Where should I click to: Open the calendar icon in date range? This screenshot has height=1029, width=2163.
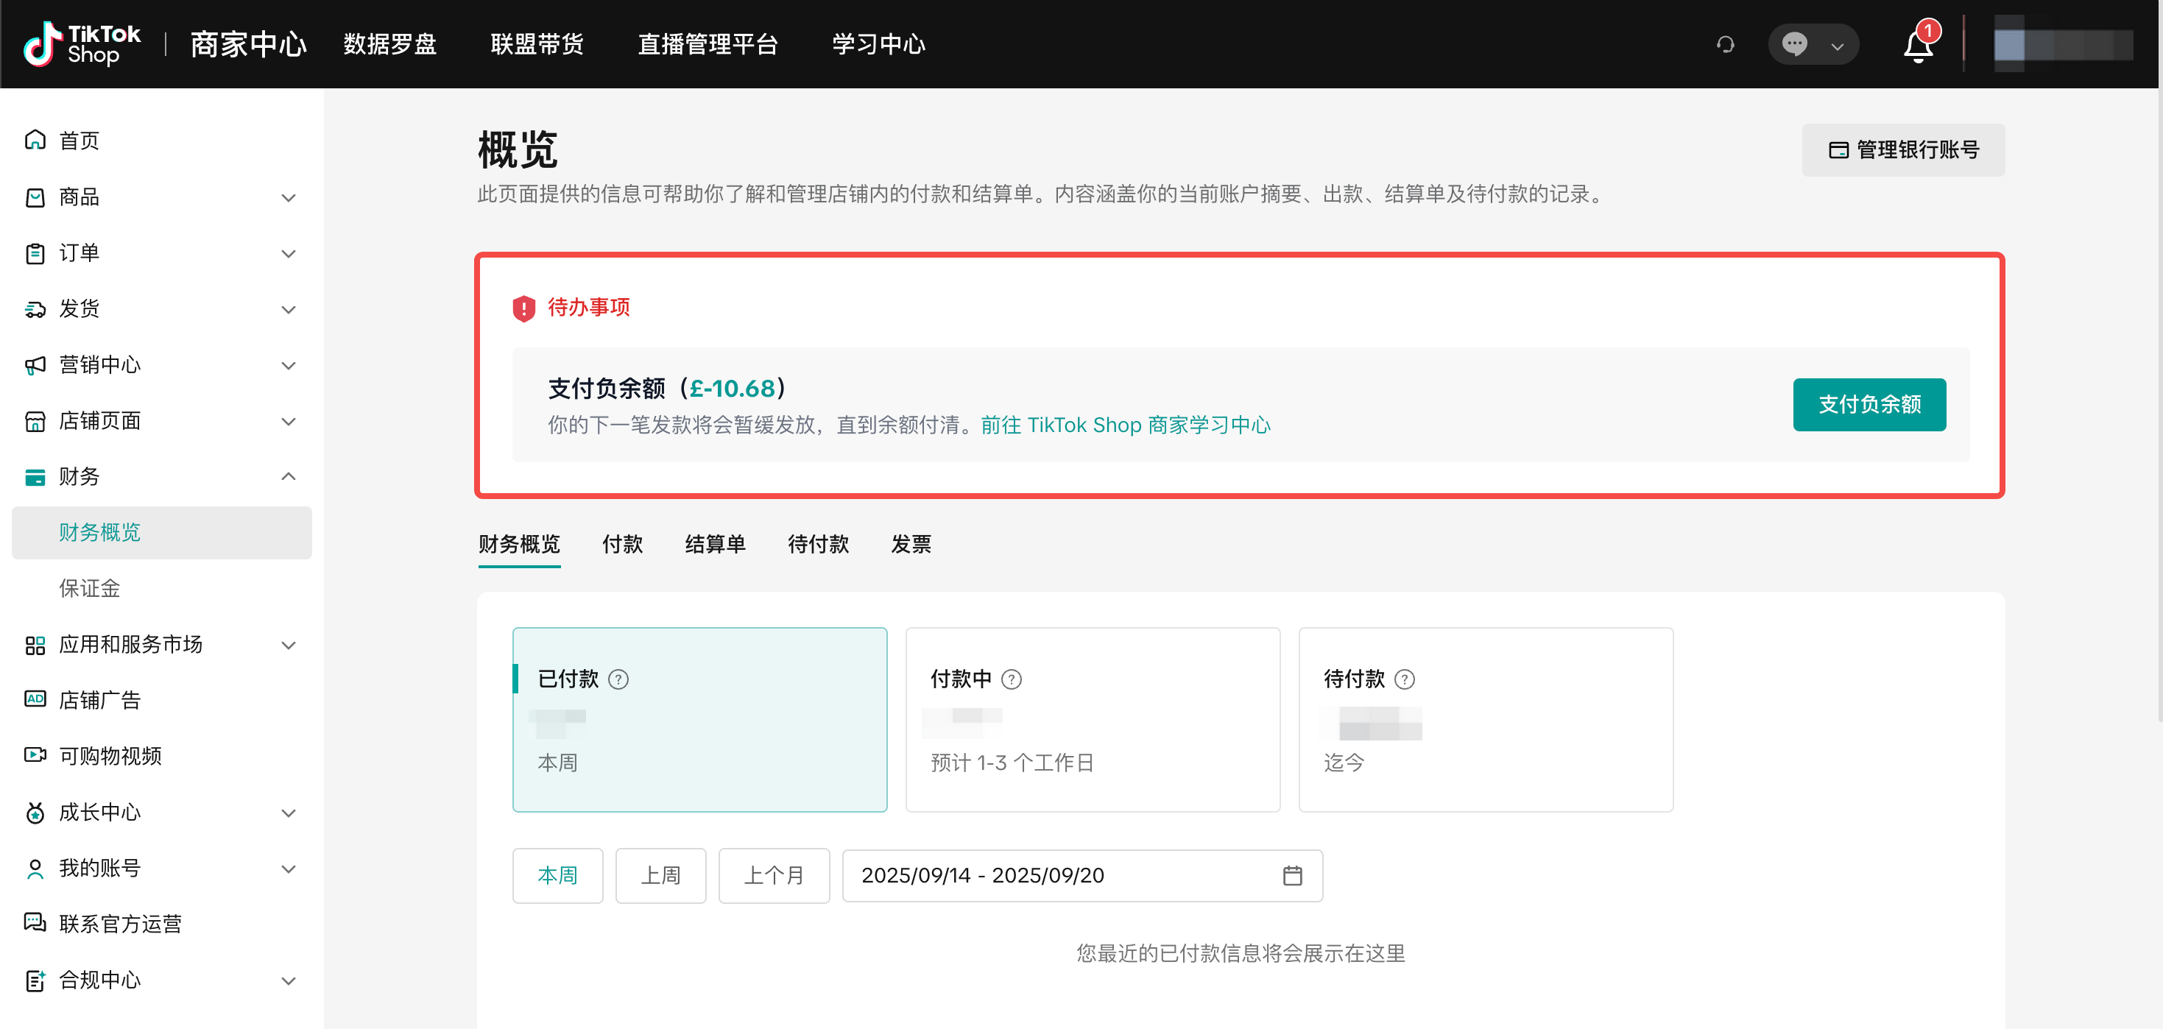pyautogui.click(x=1292, y=875)
